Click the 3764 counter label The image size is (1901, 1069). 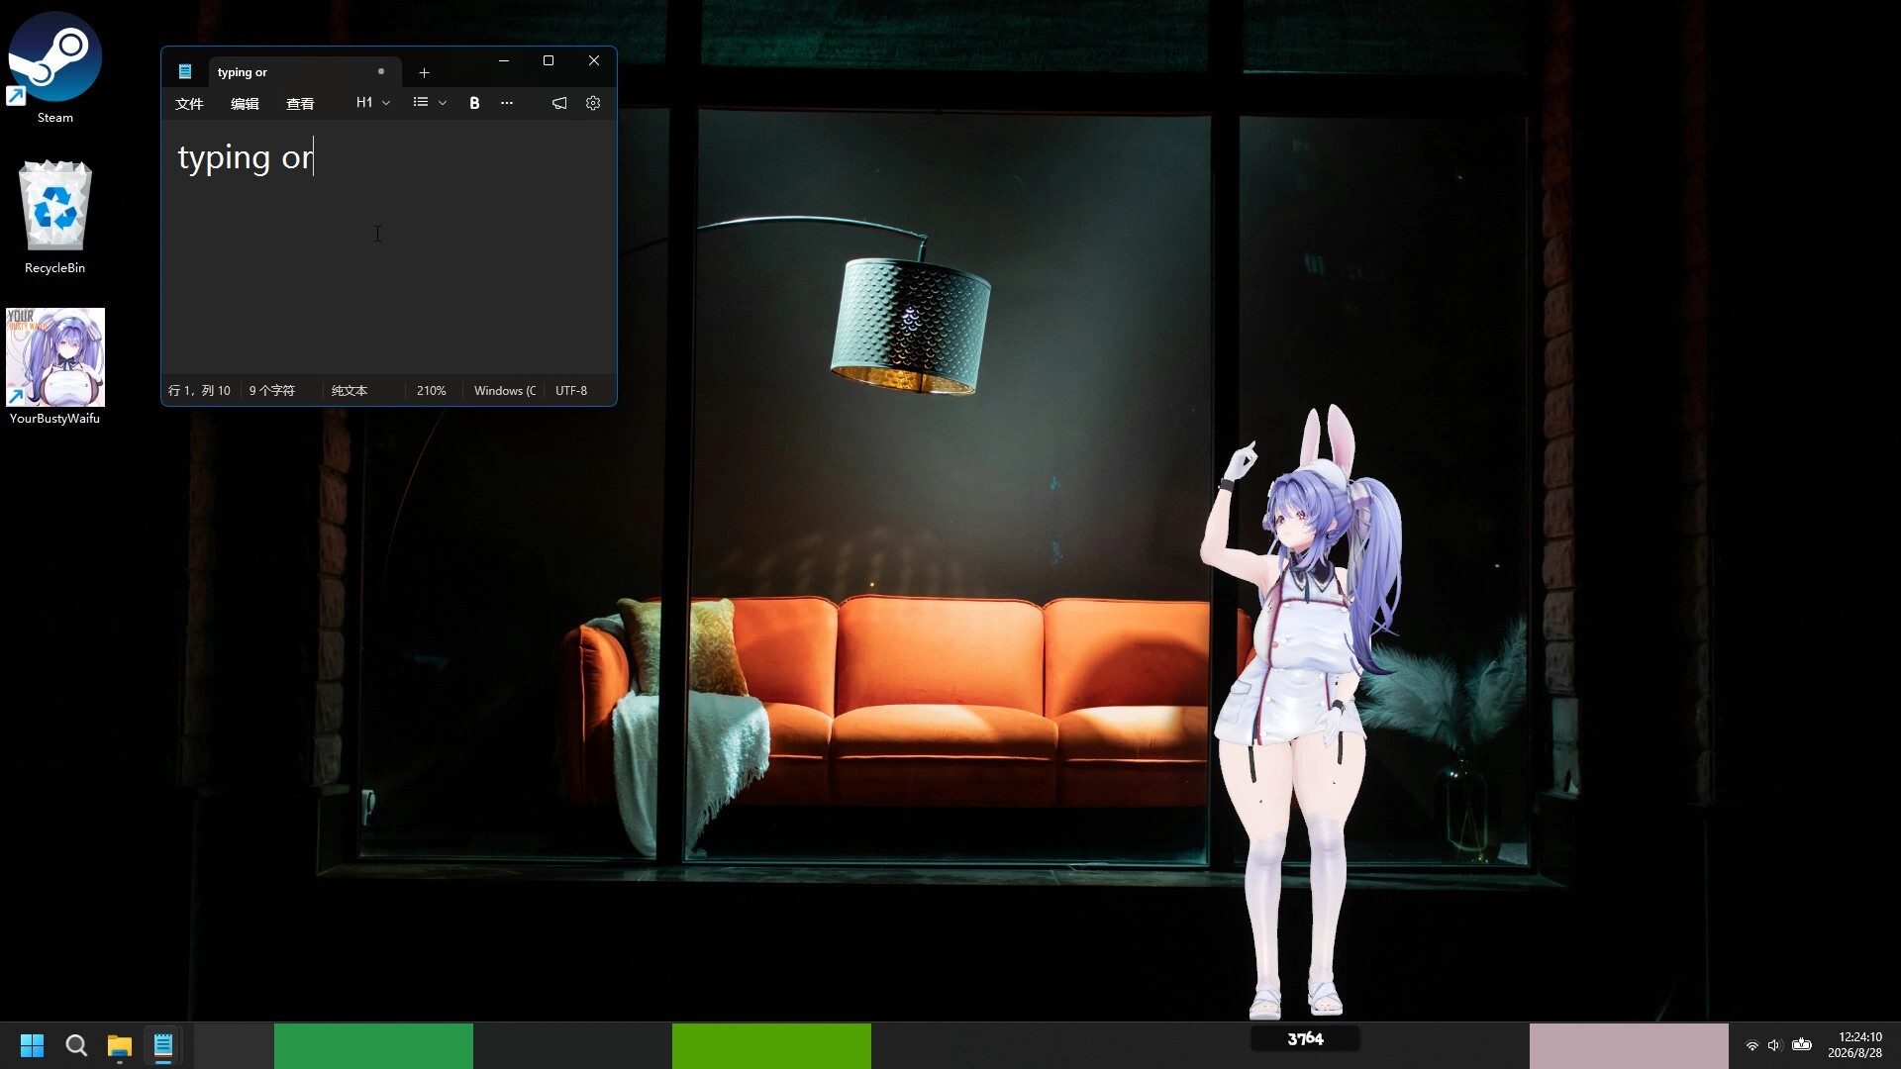[x=1305, y=1038]
